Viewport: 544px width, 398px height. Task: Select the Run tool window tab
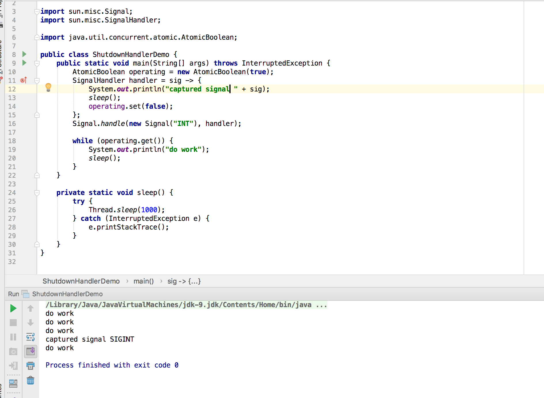(13, 294)
